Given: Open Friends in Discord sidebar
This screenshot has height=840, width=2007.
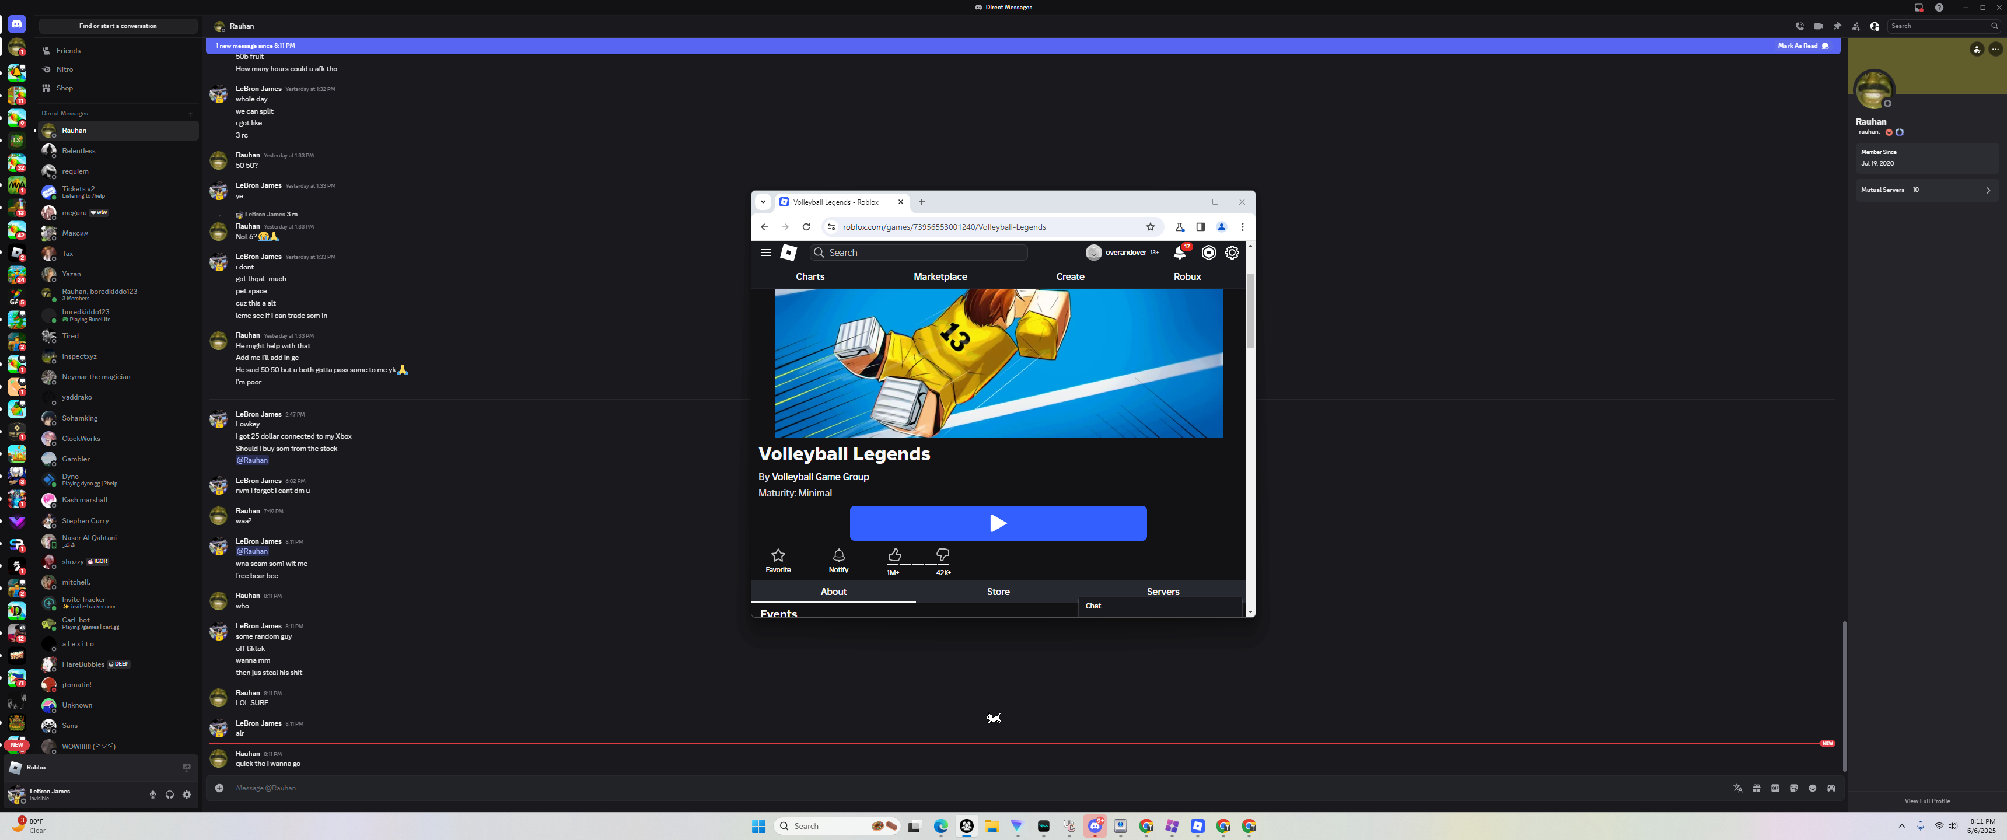Looking at the screenshot, I should (x=118, y=51).
